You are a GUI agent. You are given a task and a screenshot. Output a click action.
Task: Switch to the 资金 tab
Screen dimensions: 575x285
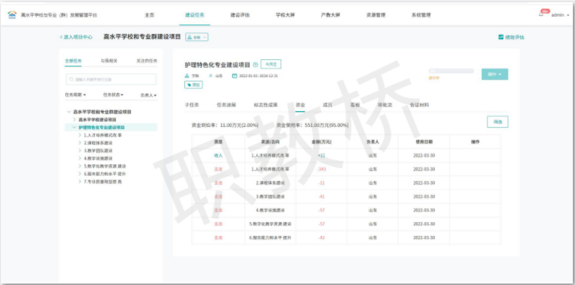(300, 105)
